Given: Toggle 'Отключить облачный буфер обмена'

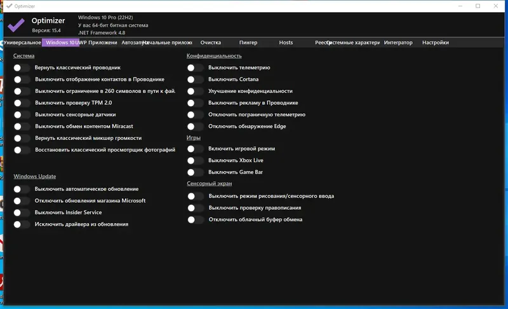Looking at the screenshot, I should click(196, 219).
